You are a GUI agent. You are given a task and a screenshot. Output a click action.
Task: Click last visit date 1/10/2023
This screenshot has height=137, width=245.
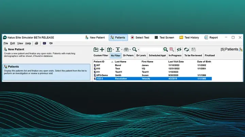(173, 72)
